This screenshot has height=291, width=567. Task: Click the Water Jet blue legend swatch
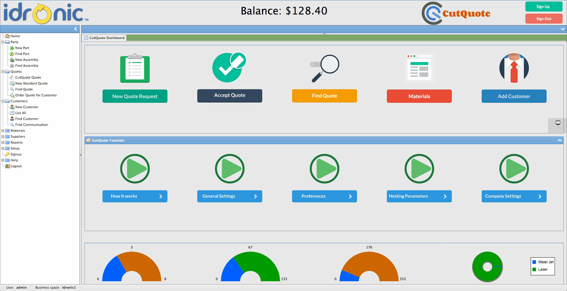(x=534, y=262)
